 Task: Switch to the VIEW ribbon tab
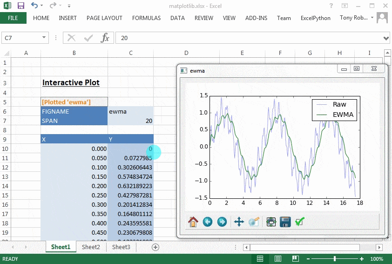tap(229, 18)
